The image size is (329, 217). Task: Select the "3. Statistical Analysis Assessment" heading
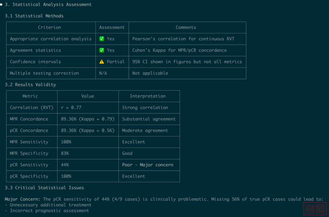tap(48, 5)
